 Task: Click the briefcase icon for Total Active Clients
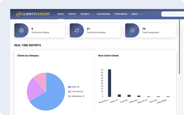coord(21,30)
